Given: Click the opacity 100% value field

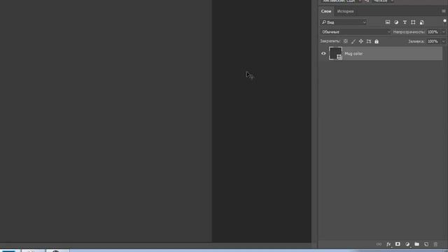Looking at the screenshot, I should pyautogui.click(x=433, y=32).
